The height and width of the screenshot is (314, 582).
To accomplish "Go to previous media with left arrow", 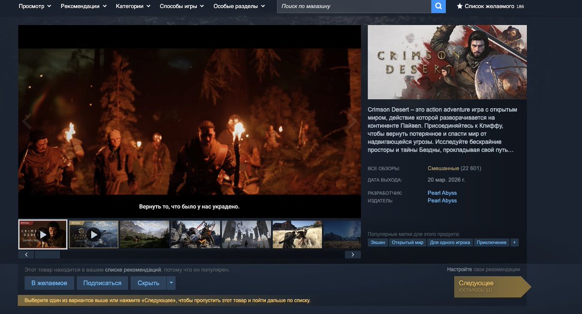I will pos(27,121).
